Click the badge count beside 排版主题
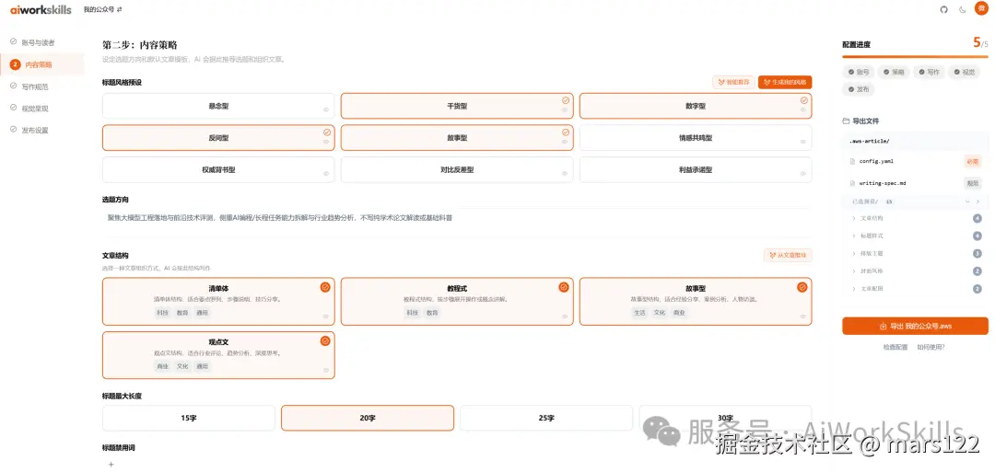The width and height of the screenshot is (995, 472). pos(977,253)
